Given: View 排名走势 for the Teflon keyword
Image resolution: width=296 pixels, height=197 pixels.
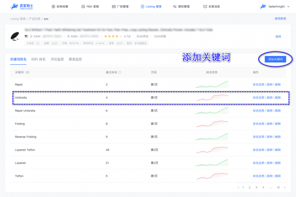Looking at the screenshot, I should pos(258,176).
